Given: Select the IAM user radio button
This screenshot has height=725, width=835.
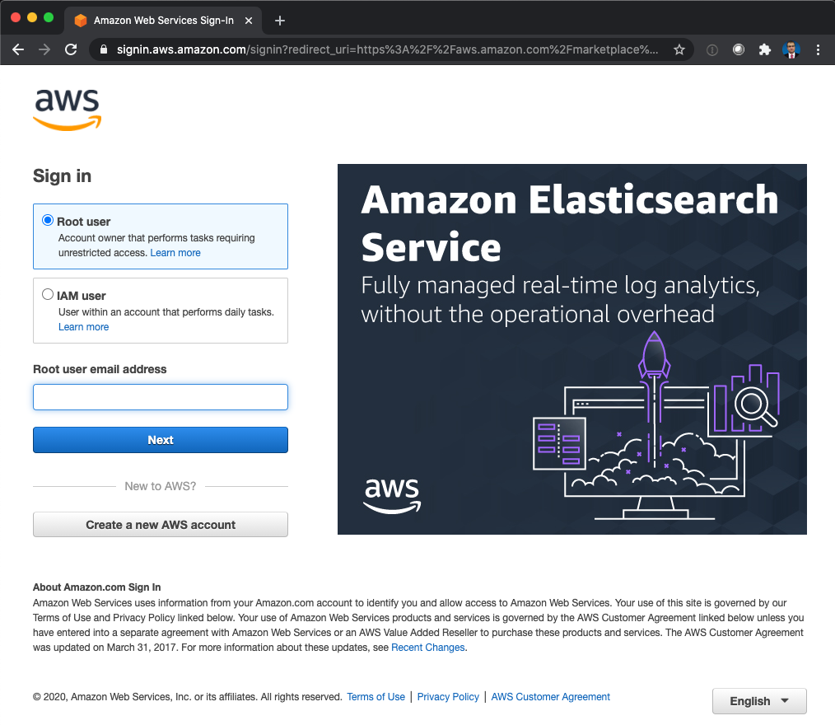Looking at the screenshot, I should click(48, 294).
